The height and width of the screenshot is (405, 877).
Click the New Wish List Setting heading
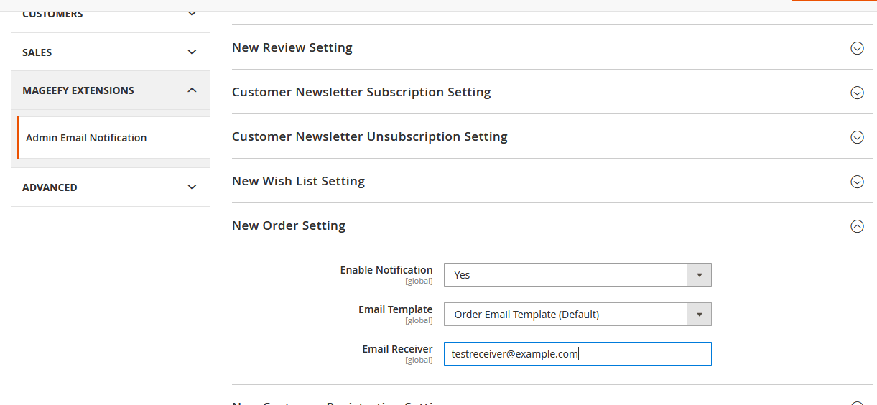click(298, 182)
